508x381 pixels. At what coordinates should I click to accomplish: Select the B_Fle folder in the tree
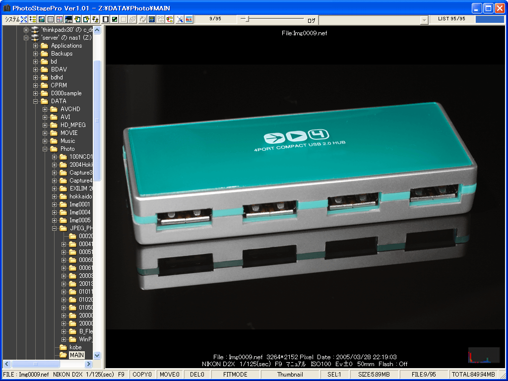pos(85,331)
